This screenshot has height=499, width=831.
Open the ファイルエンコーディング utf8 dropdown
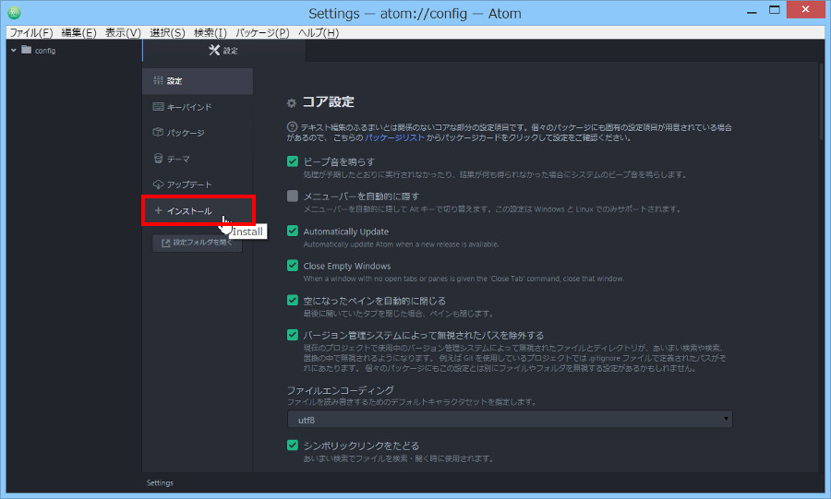click(510, 419)
